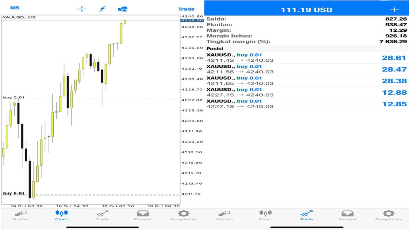
Task: Tap the XAUUSD., M5 chart label
Action: [19, 17]
